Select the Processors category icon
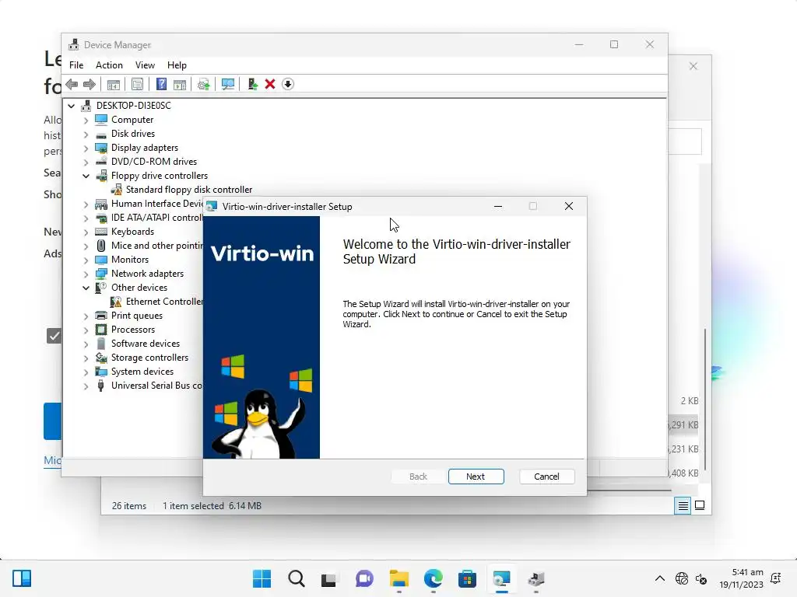797x597 pixels. (x=101, y=330)
